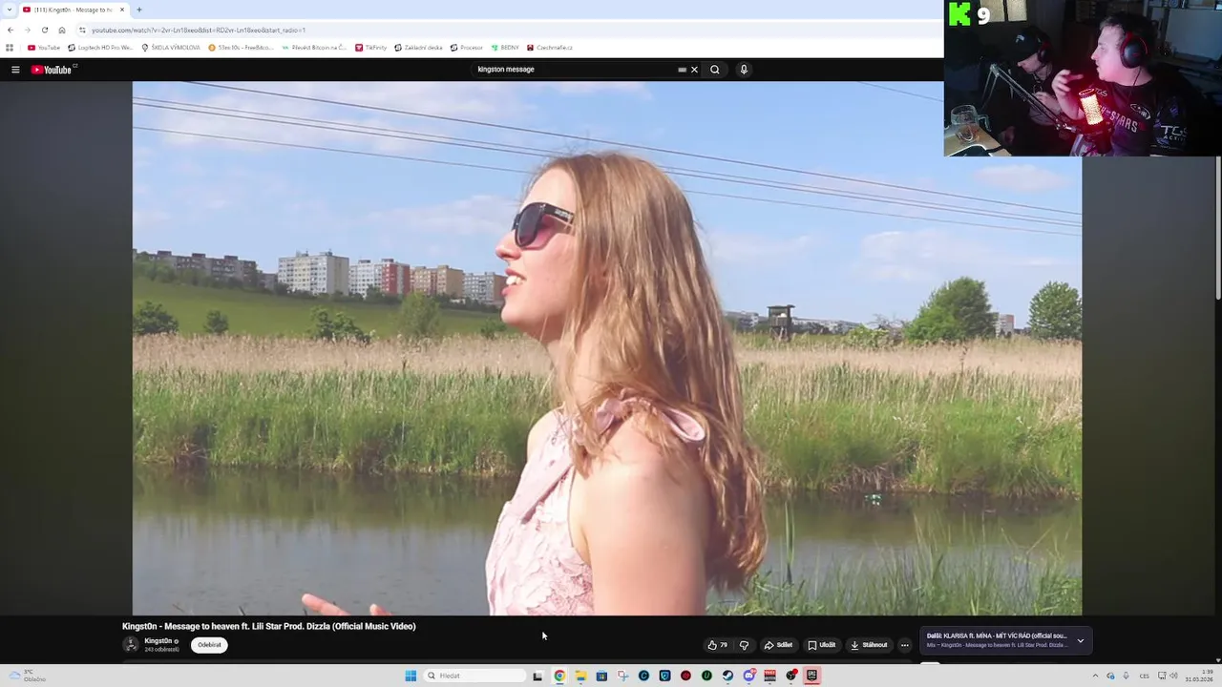The image size is (1222, 687).
Task: Open the on-screen keyboard icon in search
Action: 682,70
